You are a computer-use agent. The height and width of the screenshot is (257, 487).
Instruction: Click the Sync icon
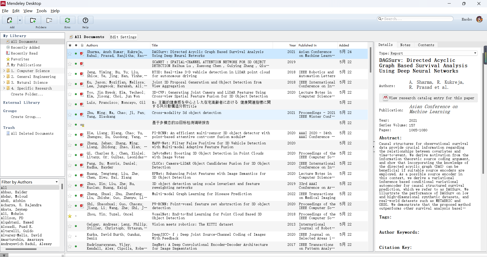pyautogui.click(x=67, y=20)
